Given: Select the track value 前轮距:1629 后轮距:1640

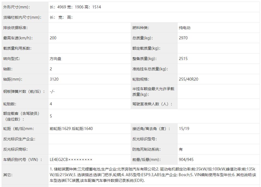Looking at the screenshot, I should (71, 128).
